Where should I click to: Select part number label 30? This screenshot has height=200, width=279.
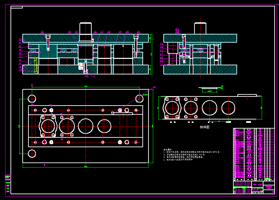click(161, 65)
